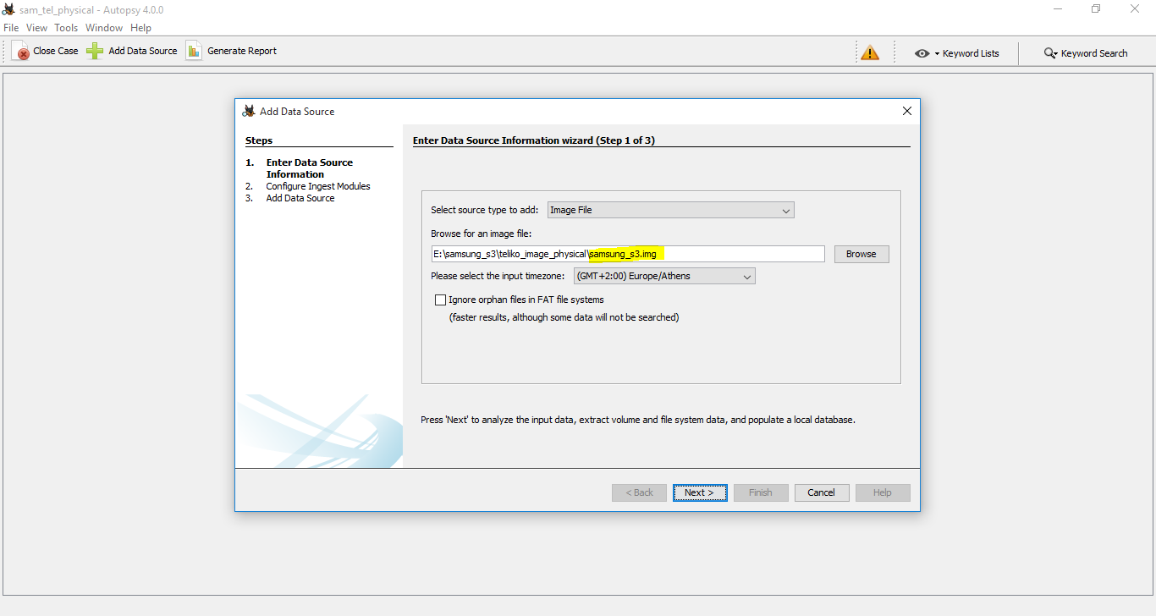The height and width of the screenshot is (616, 1156).
Task: Click the Keyword Lists eye icon
Action: [x=922, y=53]
